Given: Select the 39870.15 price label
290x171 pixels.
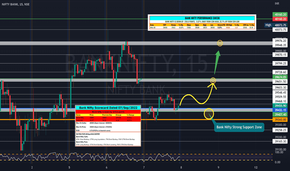Looking at the screenshot, I should [280, 54].
